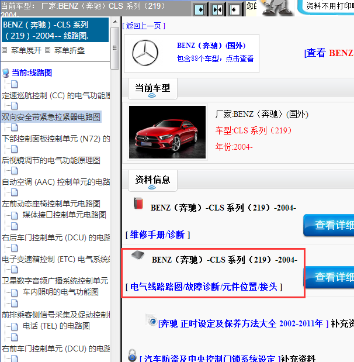
Task: Click the page icon above 定速巡航控制
Action: [14, 84]
